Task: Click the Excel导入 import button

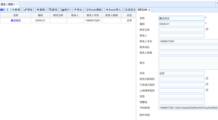Action: click(113, 10)
